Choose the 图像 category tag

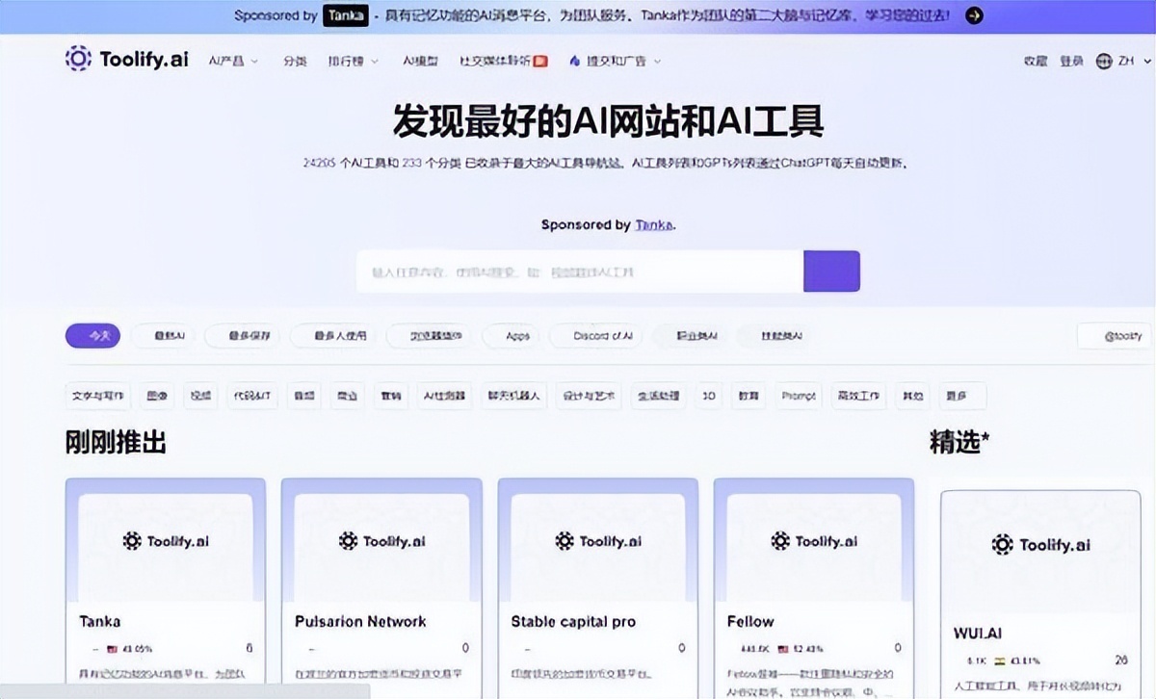pyautogui.click(x=156, y=396)
